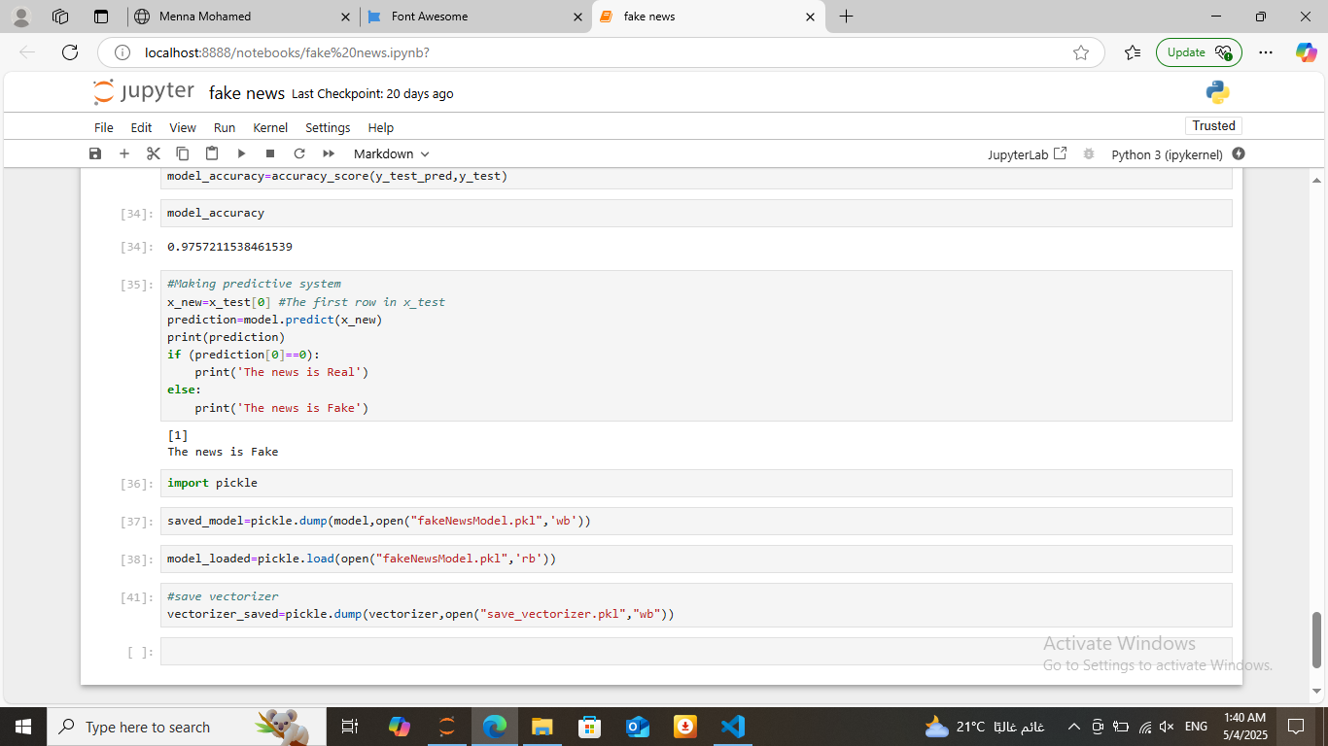This screenshot has width=1328, height=746.
Task: Open the browser profile icon
Action: [x=21, y=17]
